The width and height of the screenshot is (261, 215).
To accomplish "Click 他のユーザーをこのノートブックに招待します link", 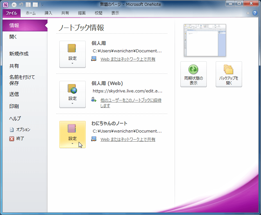I will tap(131, 103).
